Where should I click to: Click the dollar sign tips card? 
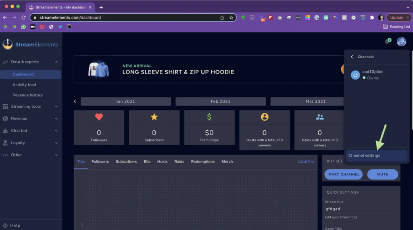tap(209, 128)
